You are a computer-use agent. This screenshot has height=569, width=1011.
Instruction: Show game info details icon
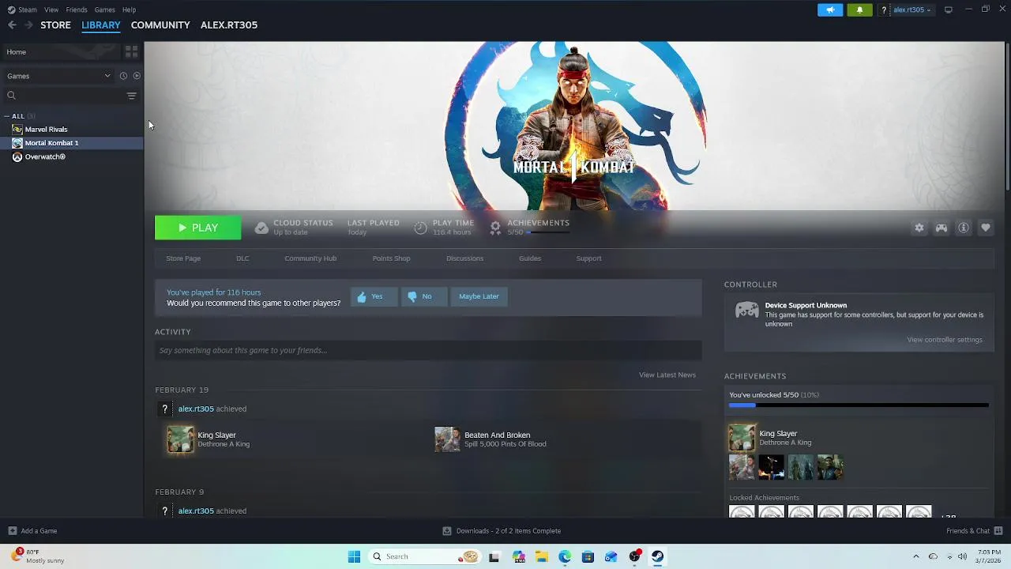(964, 228)
